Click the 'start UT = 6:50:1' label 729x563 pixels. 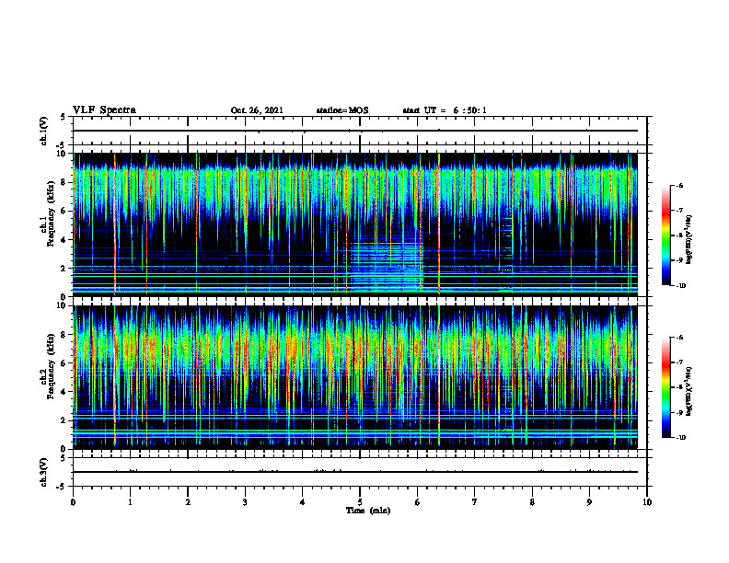pyautogui.click(x=445, y=110)
